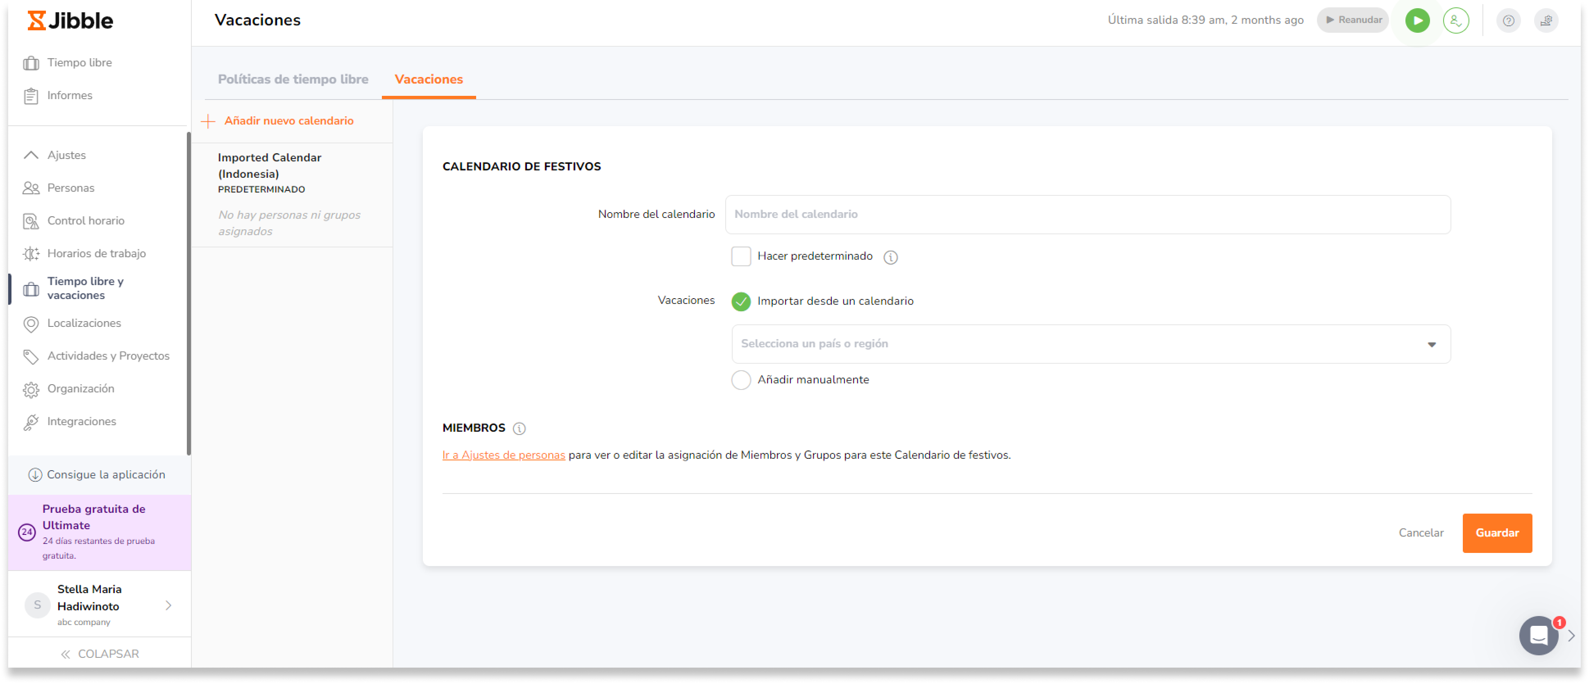
Task: Click the Nombre del calendario input field
Action: [x=1087, y=215]
